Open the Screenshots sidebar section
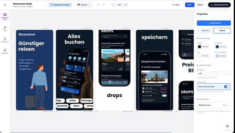Viewport: 235px width, 133px height. pyautogui.click(x=5, y=40)
